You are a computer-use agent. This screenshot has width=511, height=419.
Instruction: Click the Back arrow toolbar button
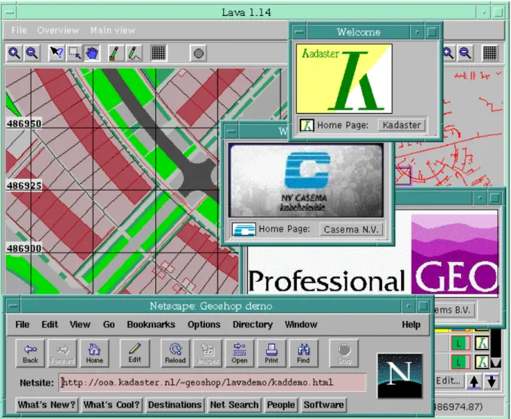click(x=30, y=353)
